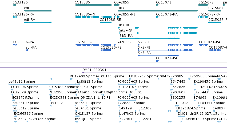This screenshot has width=227, height=123.
Task: Click the edl-PA protein label
Action: [x=31, y=47]
